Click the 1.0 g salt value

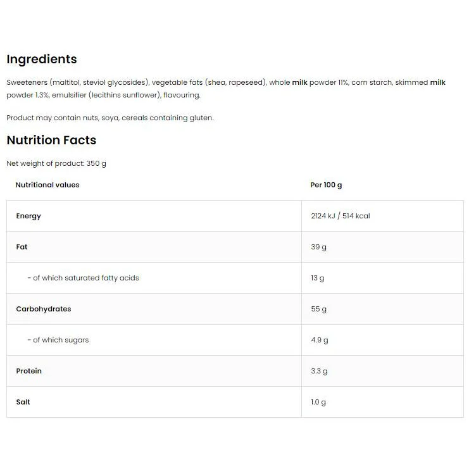(x=318, y=402)
